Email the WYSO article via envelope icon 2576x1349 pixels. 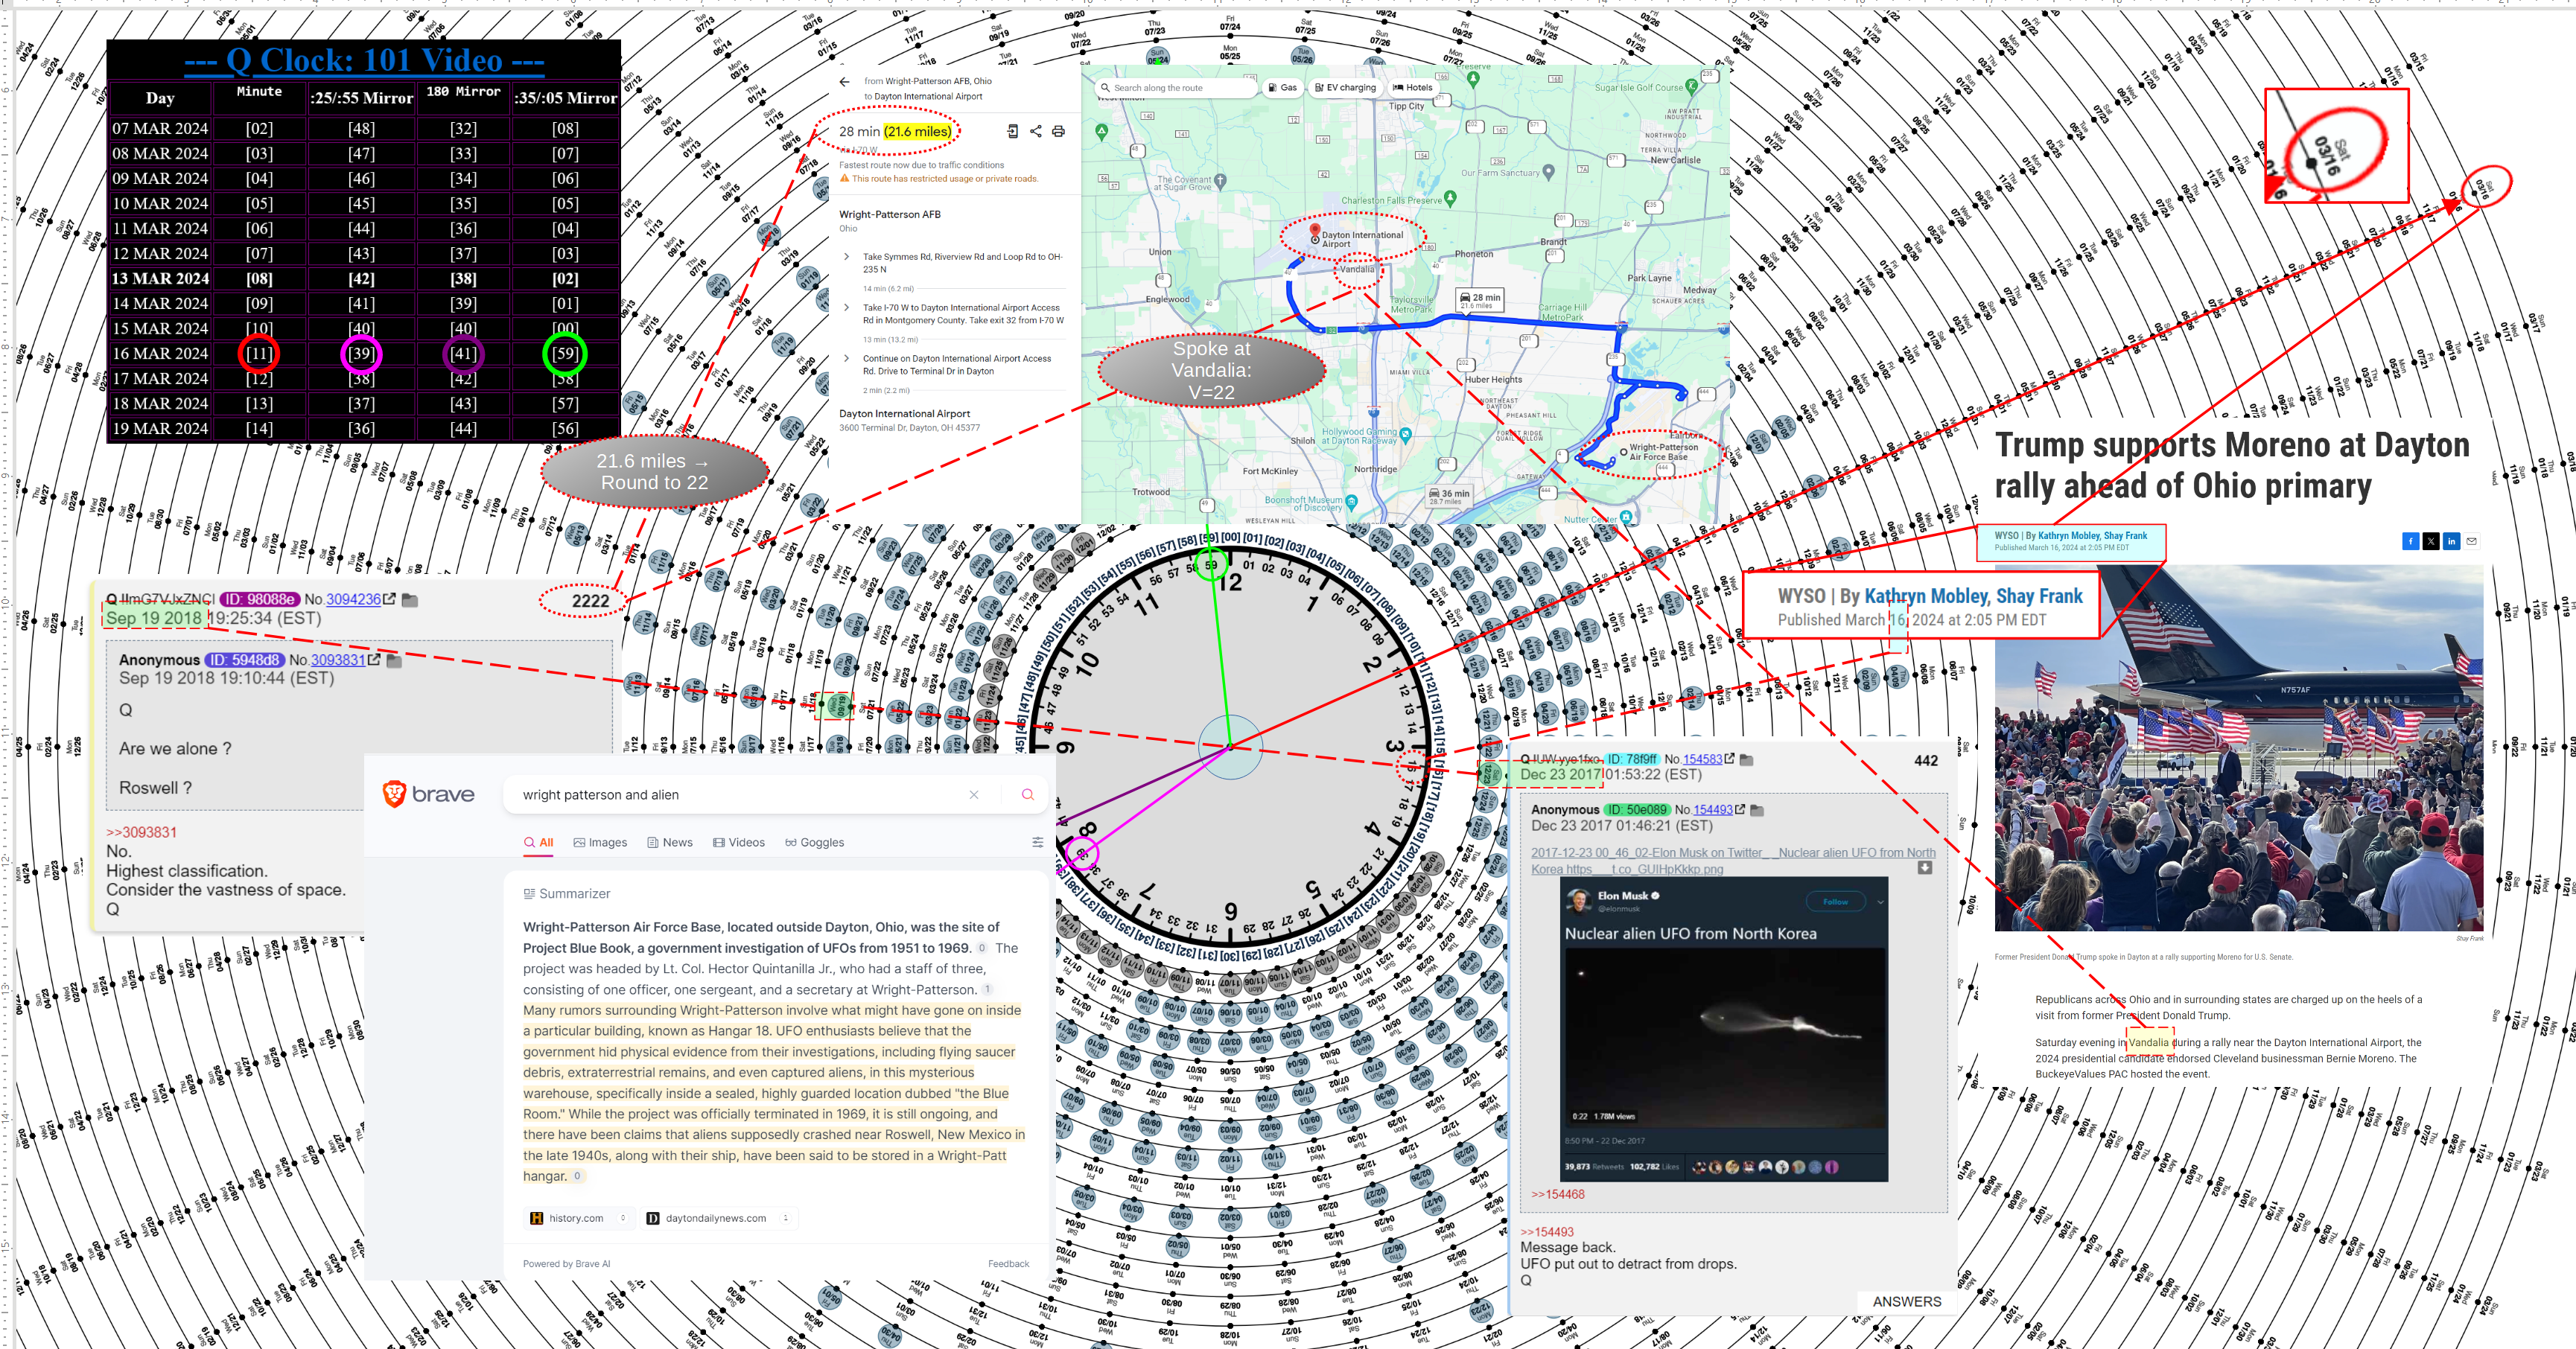(x=2471, y=541)
